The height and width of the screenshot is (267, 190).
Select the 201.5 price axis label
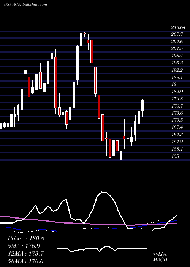click(x=177, y=48)
